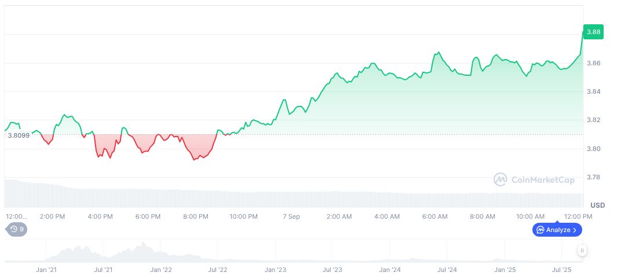Jump to Jul '22 on range navigator
This screenshot has width=621, height=276.
218,270
